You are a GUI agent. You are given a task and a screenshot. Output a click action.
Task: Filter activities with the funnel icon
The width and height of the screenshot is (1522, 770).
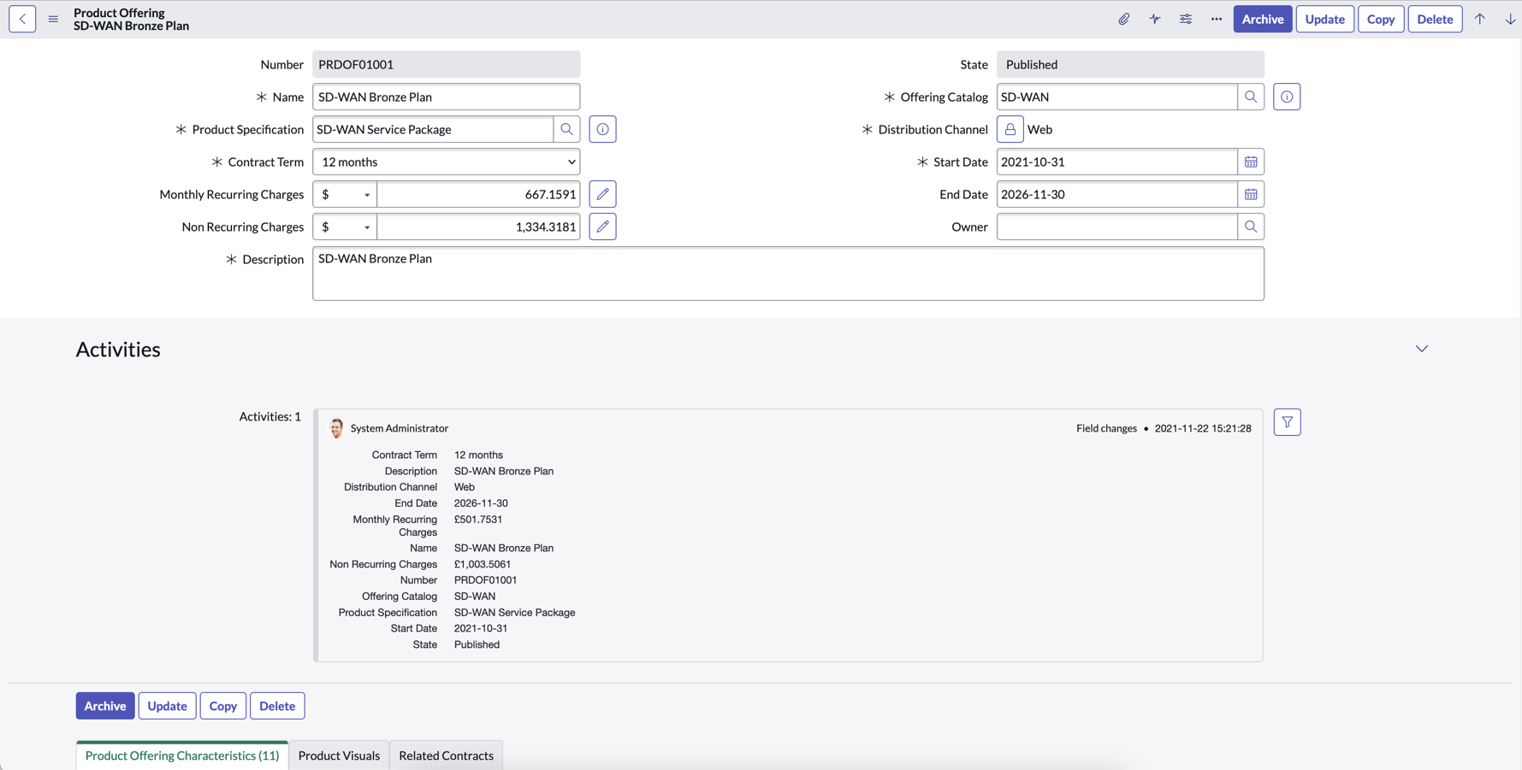(1288, 422)
